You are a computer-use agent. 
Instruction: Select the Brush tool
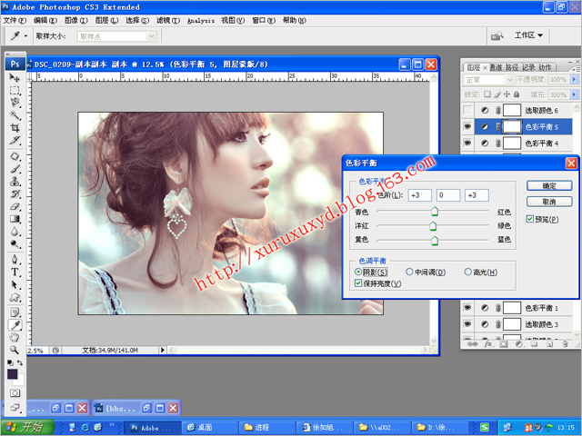pyautogui.click(x=15, y=169)
